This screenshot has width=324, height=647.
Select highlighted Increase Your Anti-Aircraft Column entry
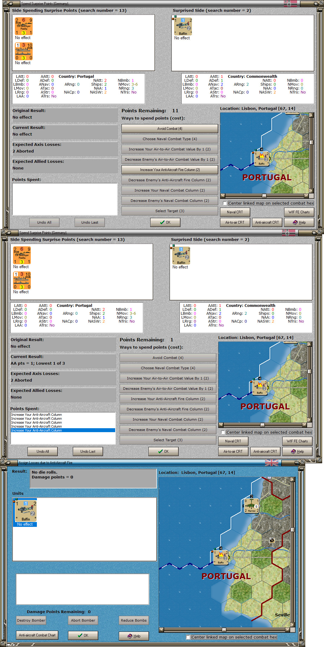click(63, 430)
